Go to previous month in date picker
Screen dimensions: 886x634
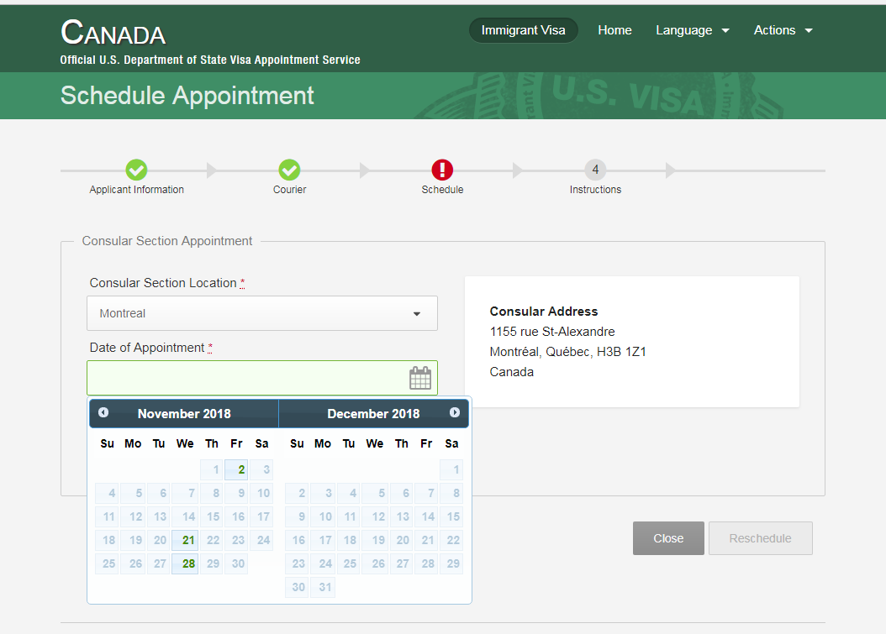point(103,412)
